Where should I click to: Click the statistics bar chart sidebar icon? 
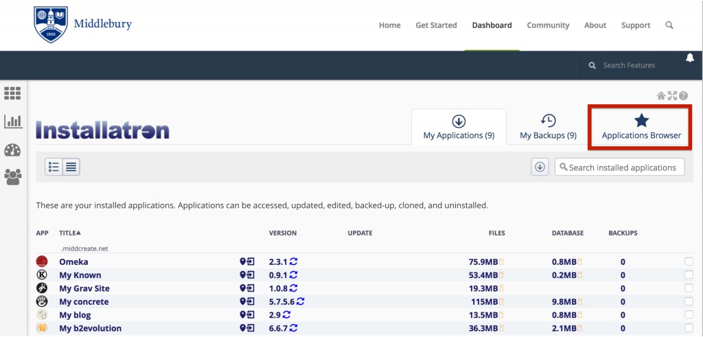(x=12, y=121)
